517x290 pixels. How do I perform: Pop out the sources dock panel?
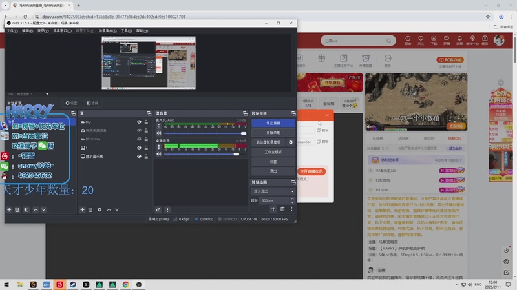pos(149,113)
